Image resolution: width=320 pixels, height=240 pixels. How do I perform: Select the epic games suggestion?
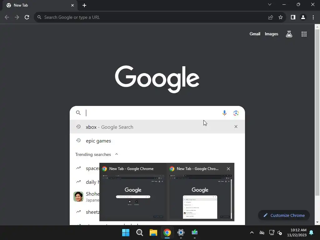tap(157, 141)
